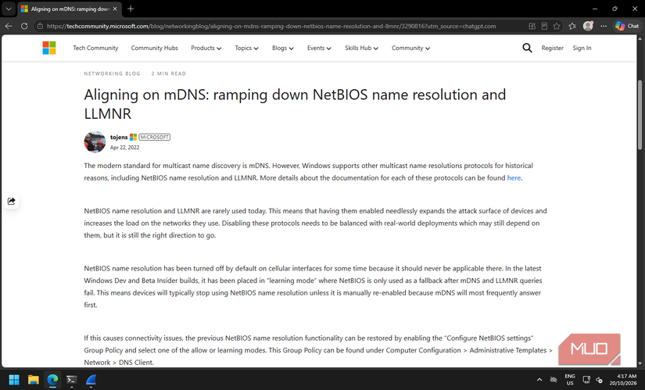Image resolution: width=645 pixels, height=390 pixels.
Task: Expand the Blogs dropdown
Action: (x=282, y=48)
